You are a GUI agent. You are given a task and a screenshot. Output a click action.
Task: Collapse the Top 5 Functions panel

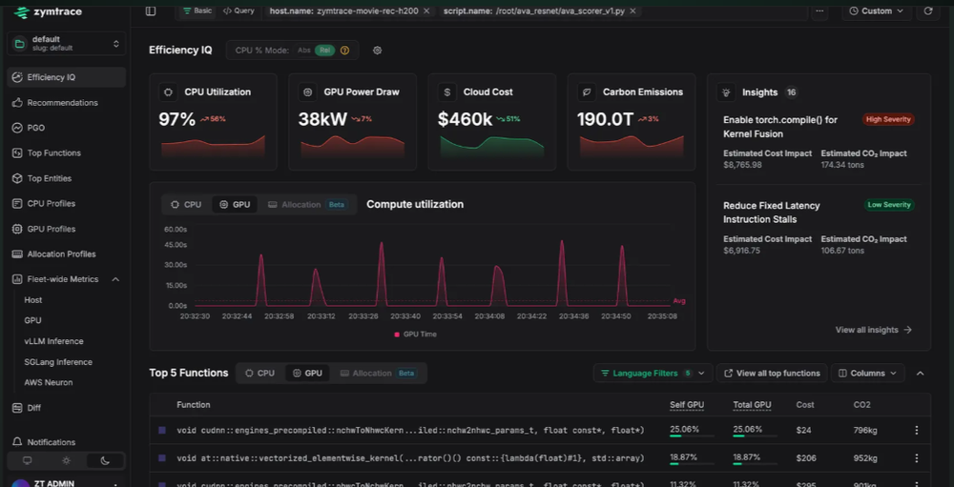[x=920, y=374]
